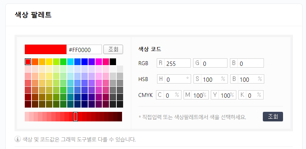Pick the black swatch in top palette row

[113, 62]
